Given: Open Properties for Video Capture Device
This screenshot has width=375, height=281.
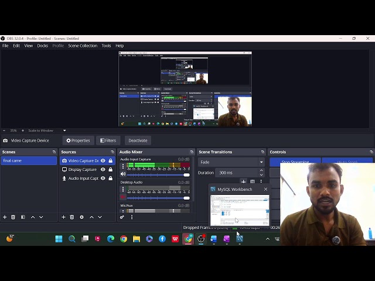Looking at the screenshot, I should [78, 140].
